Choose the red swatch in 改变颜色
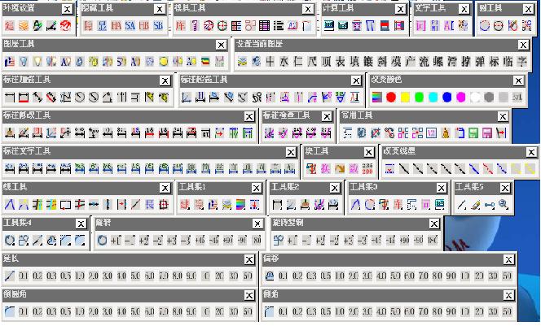This screenshot has width=541, height=326. coord(391,98)
